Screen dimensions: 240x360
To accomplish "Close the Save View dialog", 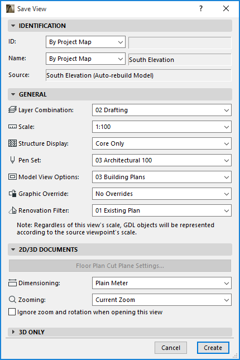I will click(226, 9).
